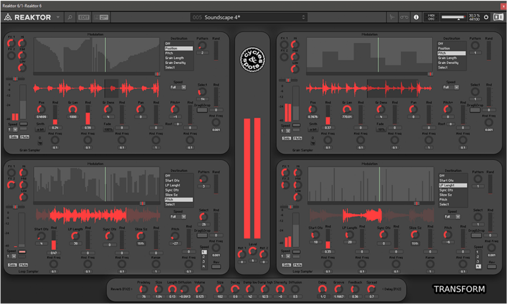Click the info 'i' icon in toolbar
This screenshot has height=304, width=507.
(416, 17)
